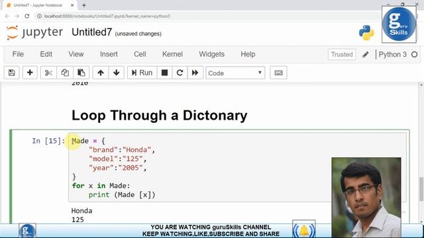This screenshot has height=238, width=424.
Task: Restart kernel and run all cells icon
Action: 195,73
